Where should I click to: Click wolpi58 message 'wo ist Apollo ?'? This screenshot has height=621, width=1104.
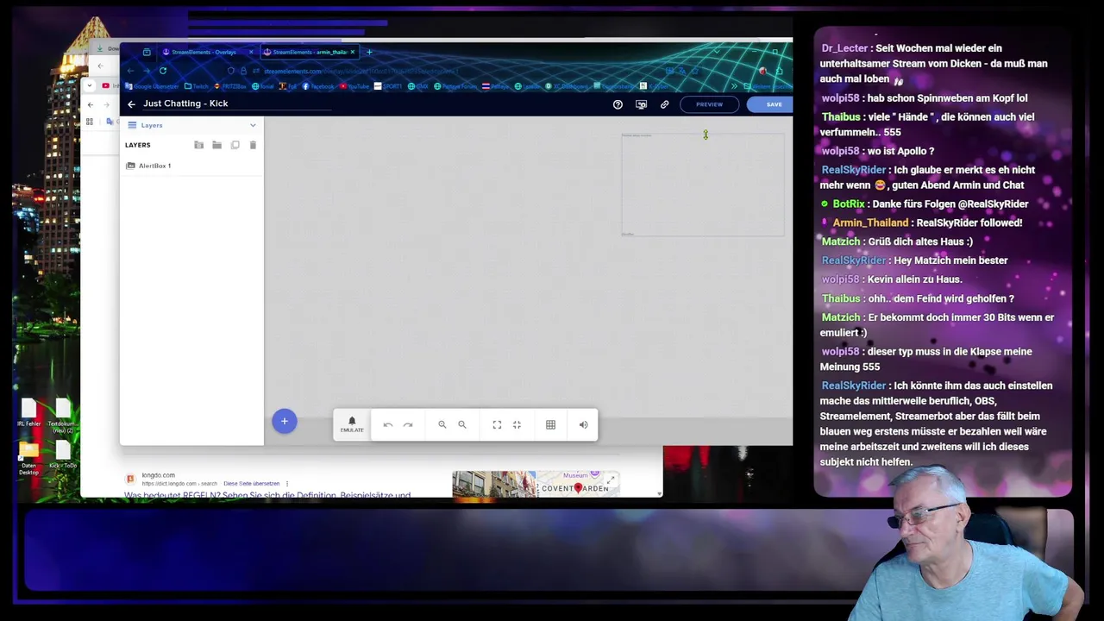(878, 151)
